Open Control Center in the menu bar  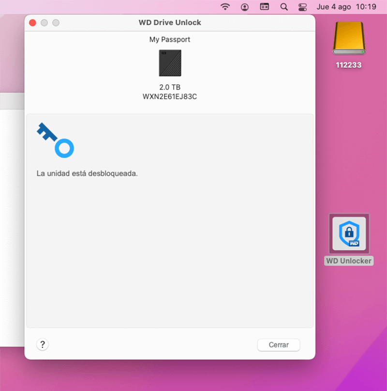pyautogui.click(x=302, y=7)
